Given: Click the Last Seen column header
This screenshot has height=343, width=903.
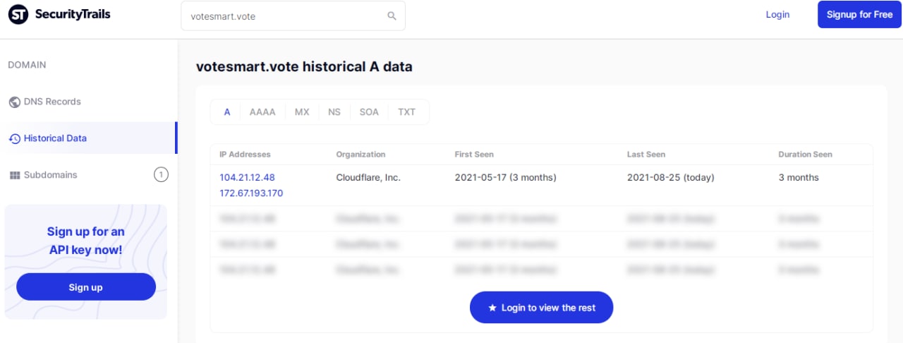Looking at the screenshot, I should [646, 155].
